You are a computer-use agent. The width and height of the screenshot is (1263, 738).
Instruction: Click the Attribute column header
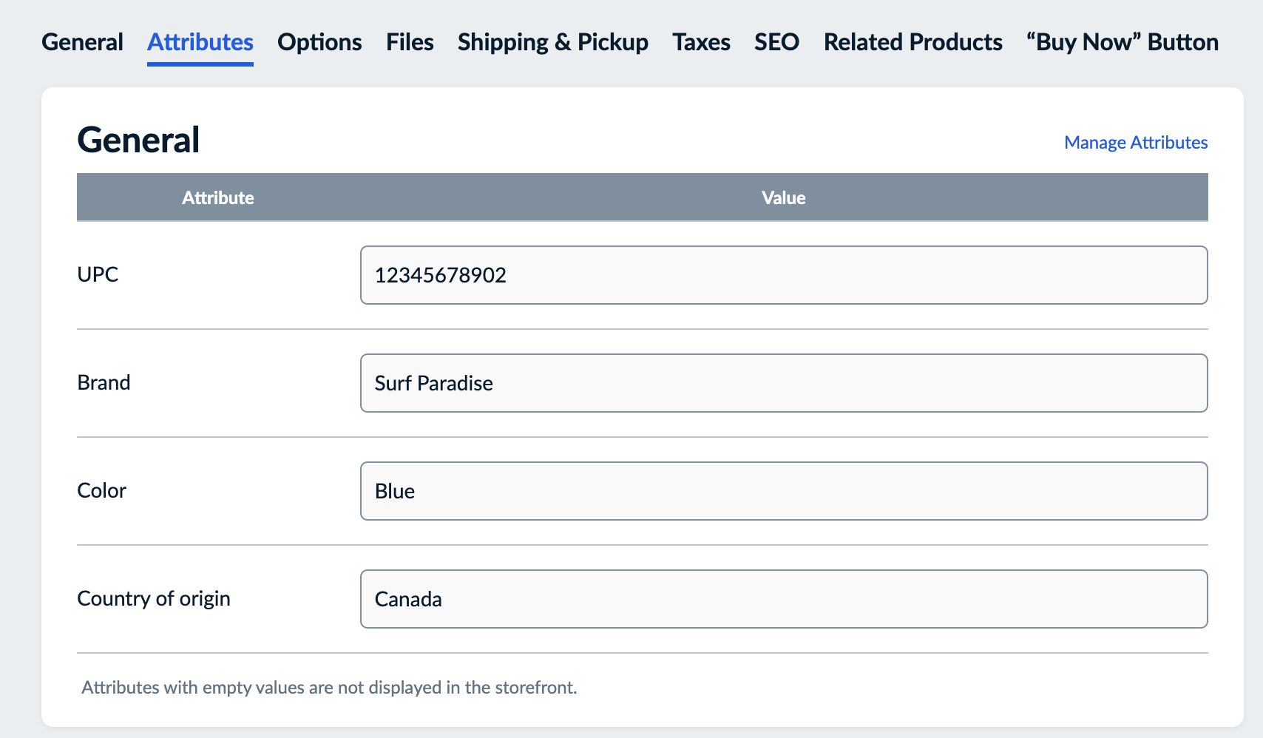pos(218,197)
